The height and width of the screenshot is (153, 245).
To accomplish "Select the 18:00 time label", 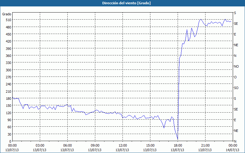I will point(178,146).
